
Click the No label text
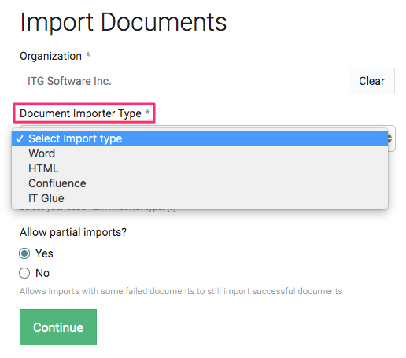click(42, 273)
